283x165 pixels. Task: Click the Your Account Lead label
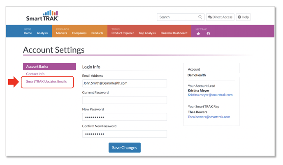pyautogui.click(x=202, y=86)
